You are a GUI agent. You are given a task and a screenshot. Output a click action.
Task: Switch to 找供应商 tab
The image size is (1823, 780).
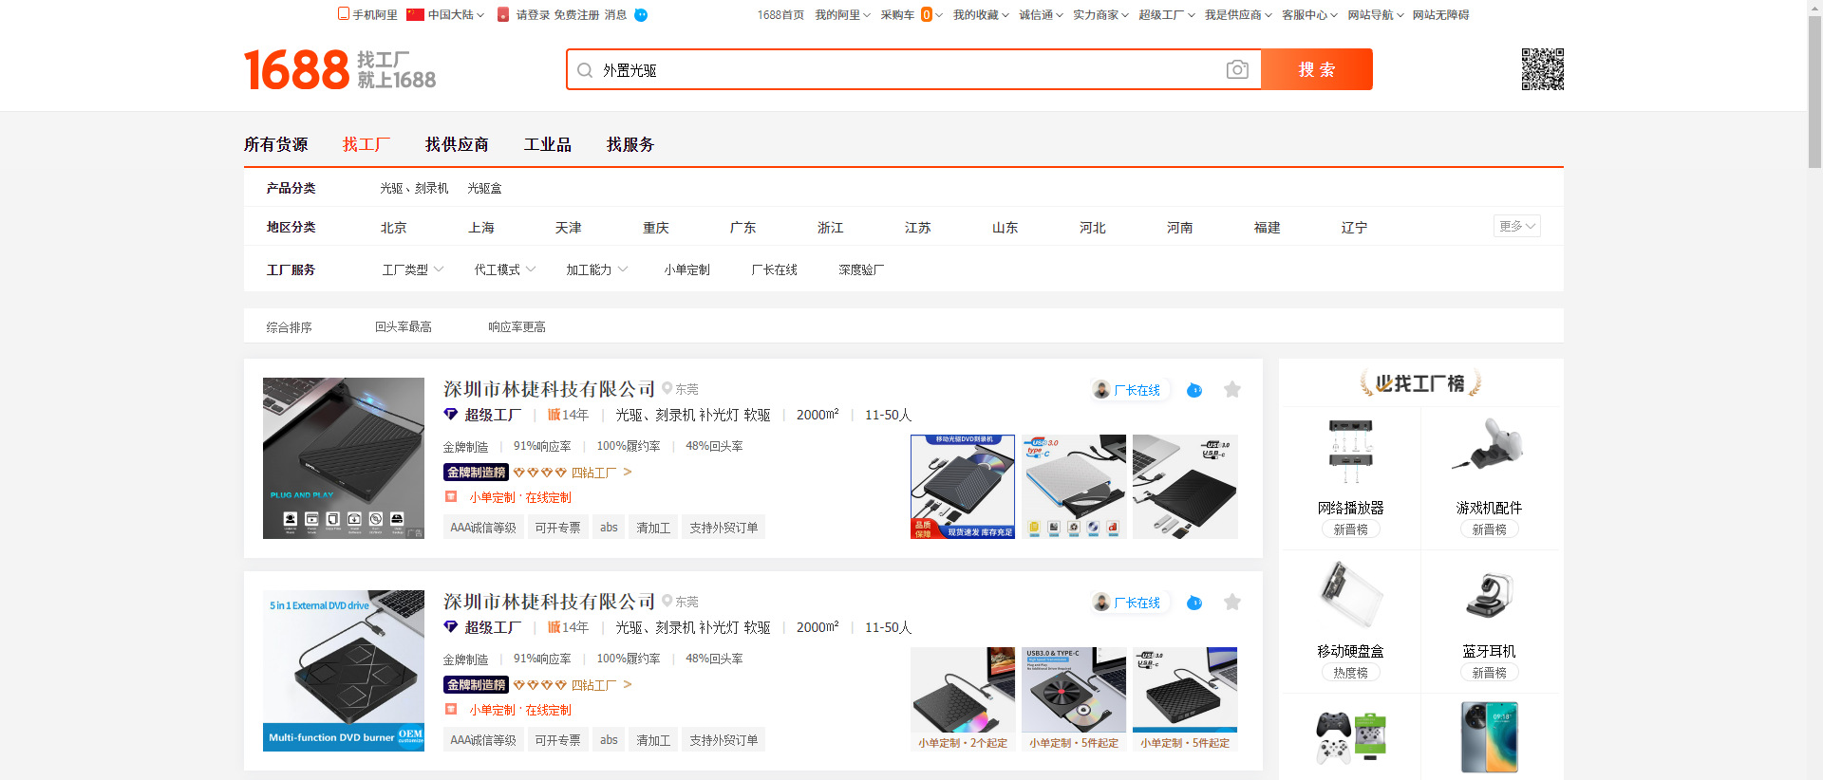pyautogui.click(x=457, y=144)
